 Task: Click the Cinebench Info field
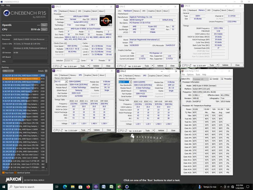[x=30, y=61]
